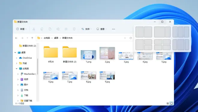The image size is (198, 112).
Task: Expand the OneDrive tree node
Action: [16, 58]
